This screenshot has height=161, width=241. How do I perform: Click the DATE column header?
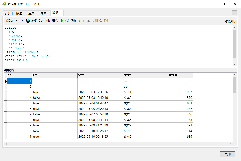coord(100,75)
